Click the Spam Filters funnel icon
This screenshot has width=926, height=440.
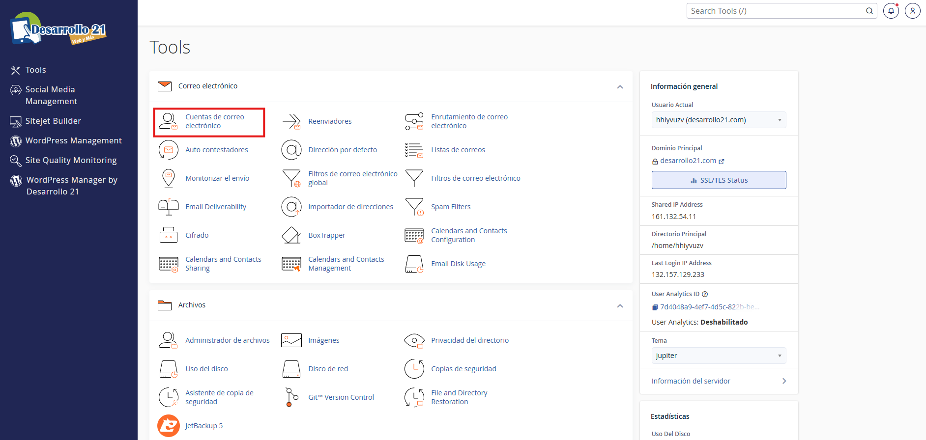[x=414, y=207]
